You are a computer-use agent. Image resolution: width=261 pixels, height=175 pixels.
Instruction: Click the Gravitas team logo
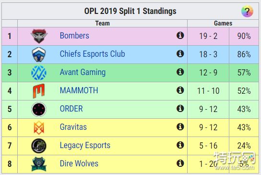[39, 127]
